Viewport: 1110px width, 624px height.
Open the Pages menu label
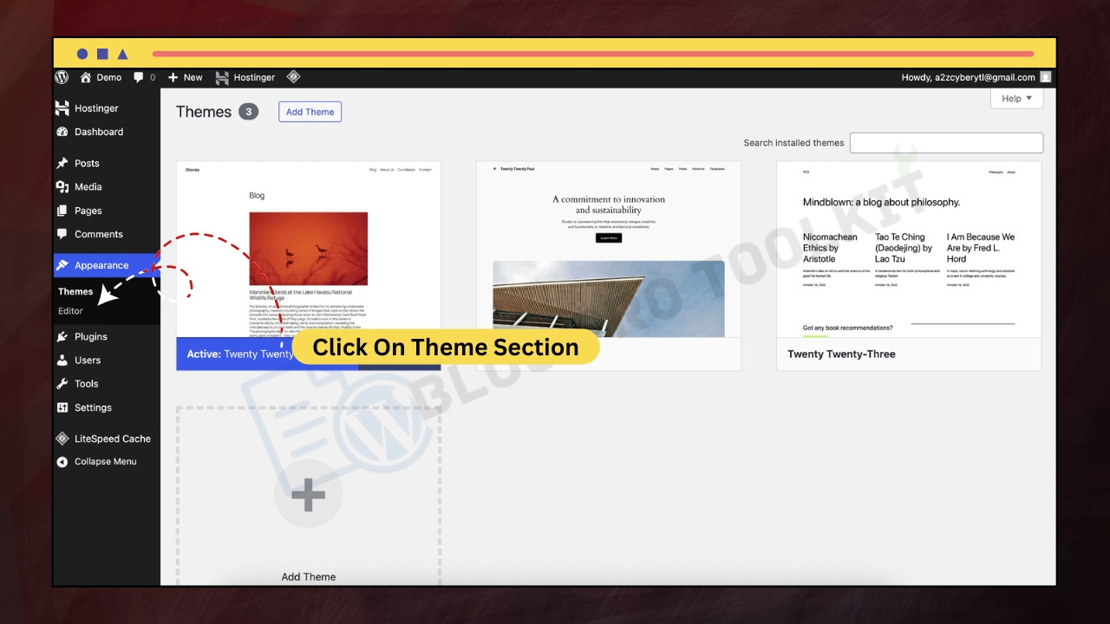coord(88,211)
